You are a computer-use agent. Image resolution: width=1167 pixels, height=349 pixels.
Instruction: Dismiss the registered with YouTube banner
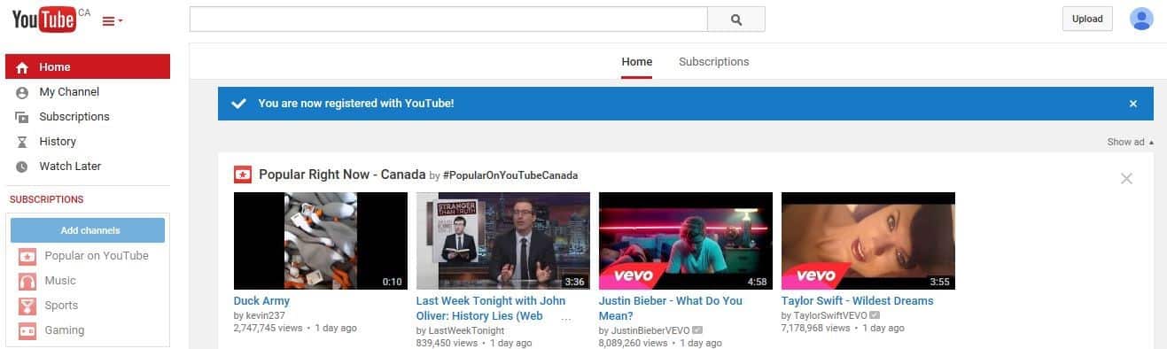(x=1132, y=104)
